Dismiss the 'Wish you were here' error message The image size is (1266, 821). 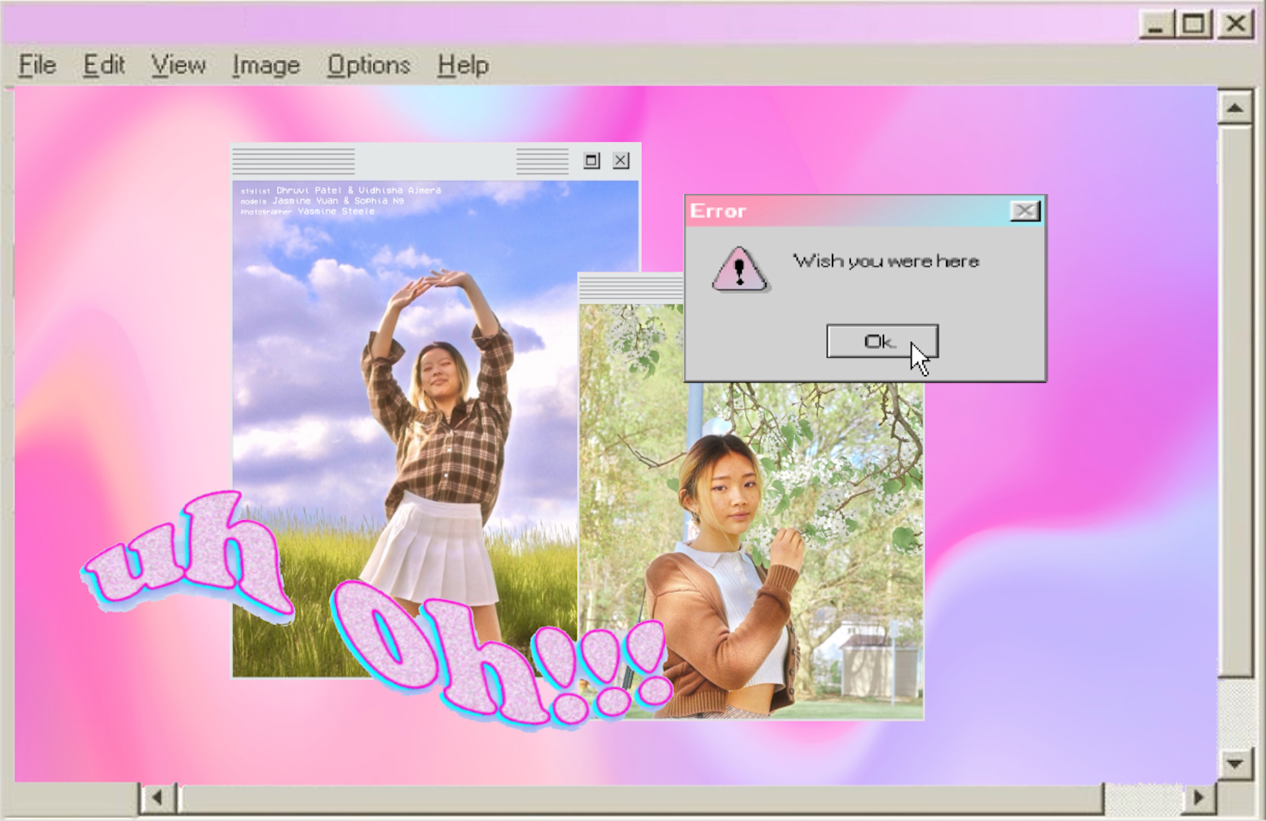882,340
